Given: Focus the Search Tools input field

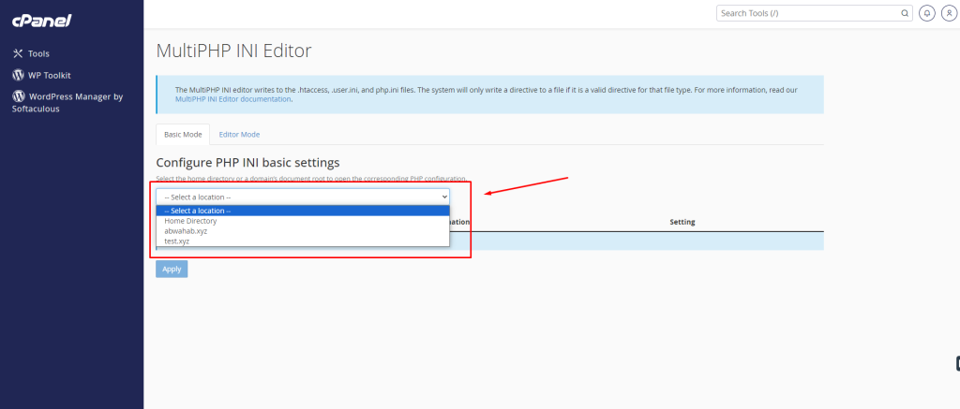Looking at the screenshot, I should pyautogui.click(x=808, y=13).
